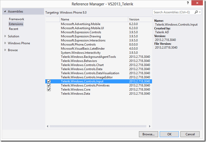Screen dimensions: 206x142
Task: Select Microsoft.Expression.Drawing row
Action: (x=99, y=36)
